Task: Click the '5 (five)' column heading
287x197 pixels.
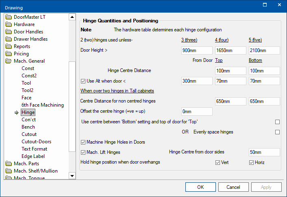Action: click(x=255, y=40)
